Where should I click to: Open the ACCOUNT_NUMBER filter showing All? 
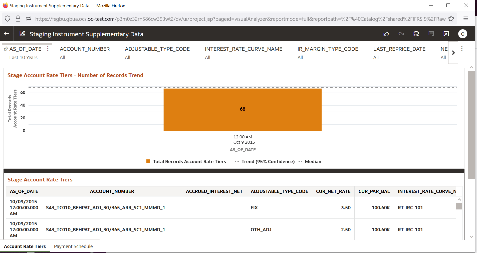pos(85,53)
